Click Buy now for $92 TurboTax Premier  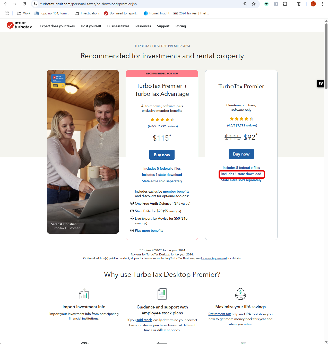coord(241,154)
